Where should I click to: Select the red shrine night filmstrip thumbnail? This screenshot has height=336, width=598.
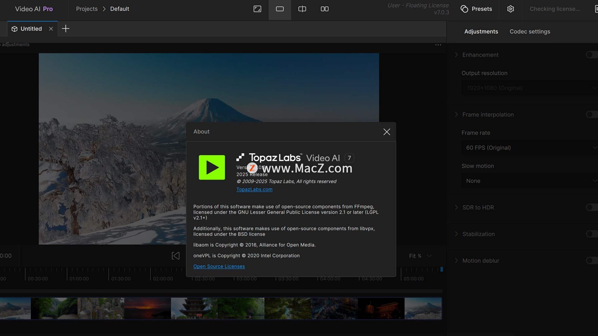381,308
